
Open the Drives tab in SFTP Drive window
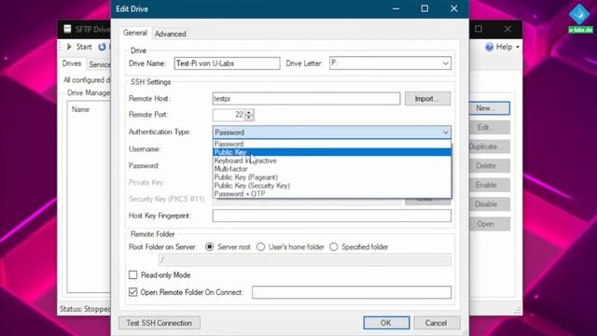[72, 63]
